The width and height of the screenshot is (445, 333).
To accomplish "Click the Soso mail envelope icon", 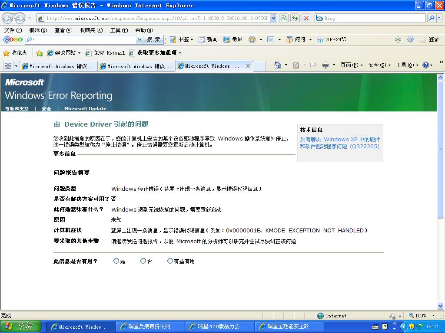I will click(271, 39).
